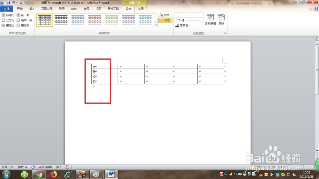Toggle the 镶边行 (Banded Rows) checkbox
Screen dimensions: 319x179
click(x=3, y=25)
